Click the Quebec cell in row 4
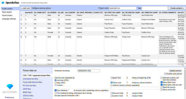 [x=80, y=28]
